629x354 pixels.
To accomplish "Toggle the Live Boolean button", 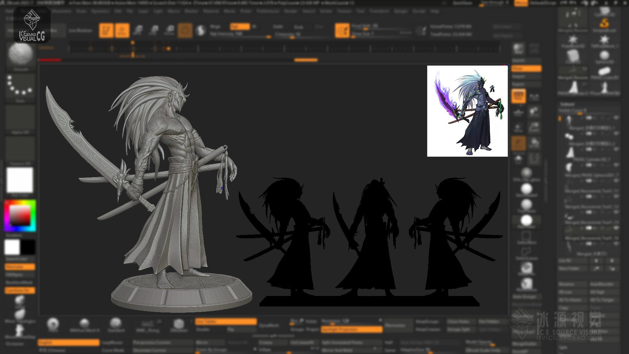I will (80, 30).
